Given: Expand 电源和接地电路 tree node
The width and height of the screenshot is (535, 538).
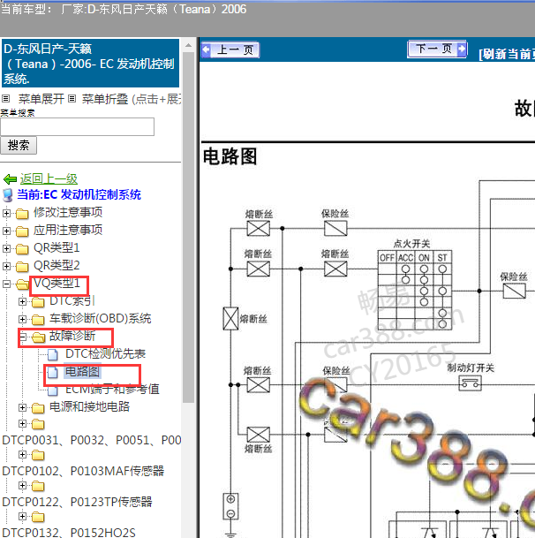Looking at the screenshot, I should [22, 407].
